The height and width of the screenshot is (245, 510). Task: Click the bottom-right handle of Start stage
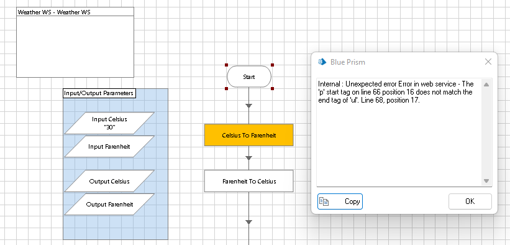coord(272,88)
